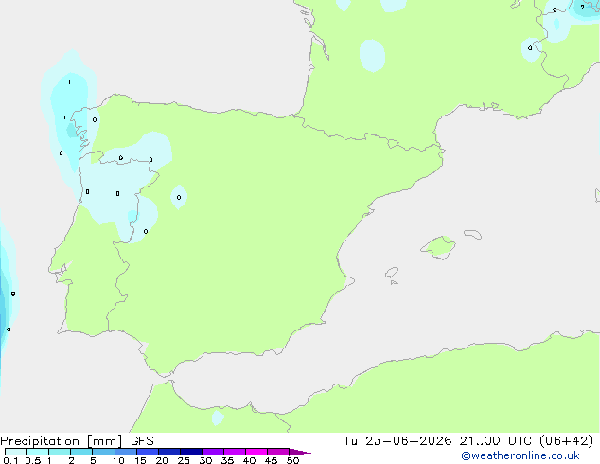The image size is (600, 464).
Task: Select the 15–20 mm blue legend swatch
Action: click(x=148, y=452)
